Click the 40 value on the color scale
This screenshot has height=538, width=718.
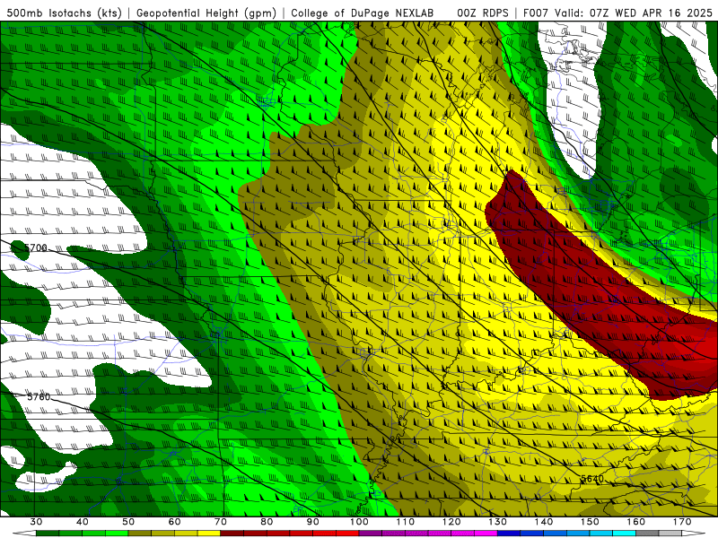pyautogui.click(x=83, y=522)
